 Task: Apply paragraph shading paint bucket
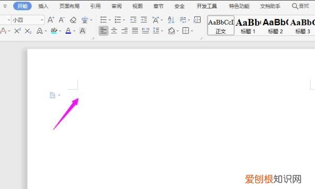click(x=171, y=31)
